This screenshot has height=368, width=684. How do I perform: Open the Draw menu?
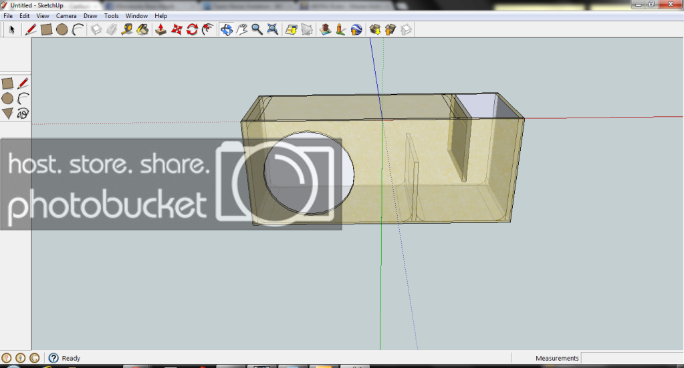click(x=90, y=15)
